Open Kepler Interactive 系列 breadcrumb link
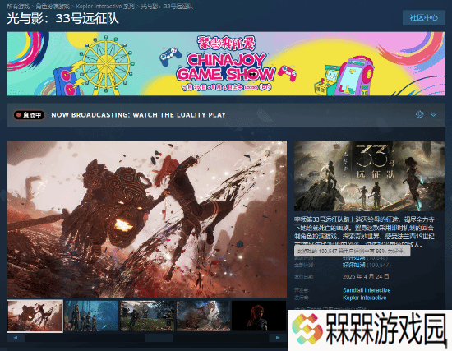This screenshot has height=351, width=452. pos(105,7)
